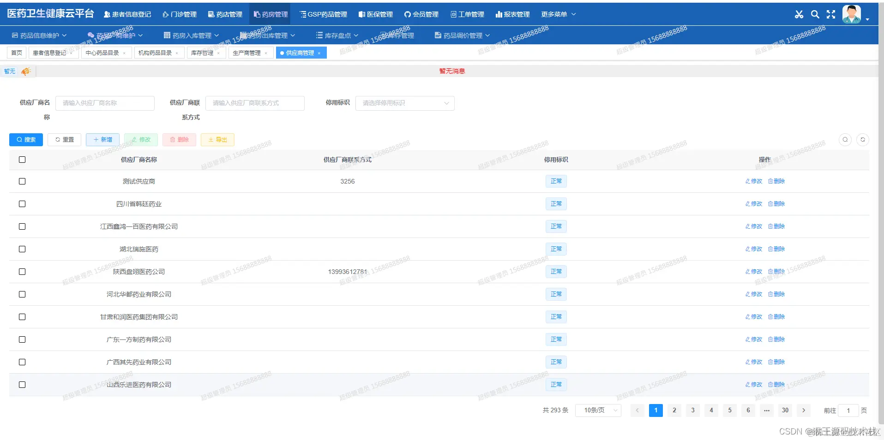Open the 停用标识 selection dropdown
The width and height of the screenshot is (884, 440).
pos(405,103)
